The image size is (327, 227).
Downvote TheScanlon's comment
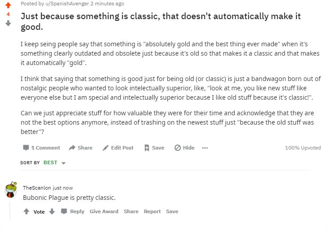pos(52,211)
